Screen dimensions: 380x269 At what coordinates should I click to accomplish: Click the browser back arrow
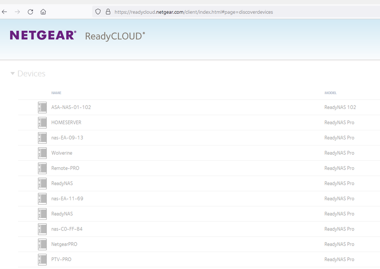click(5, 12)
